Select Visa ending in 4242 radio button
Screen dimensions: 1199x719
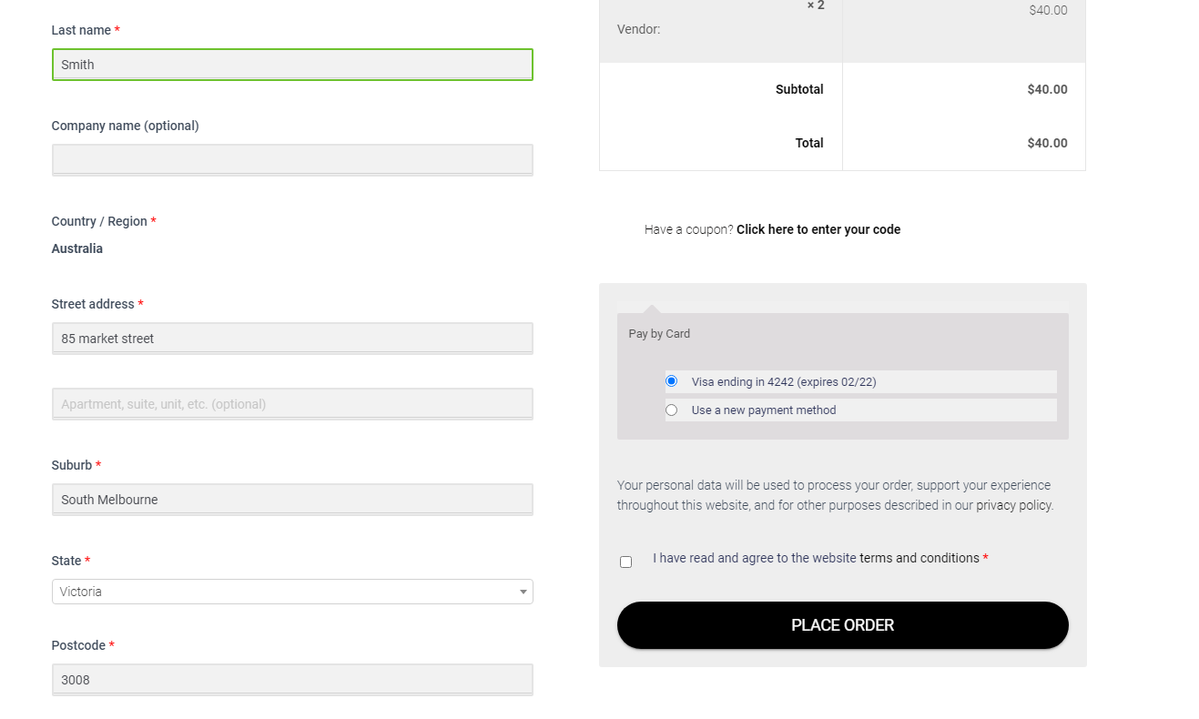pyautogui.click(x=671, y=381)
